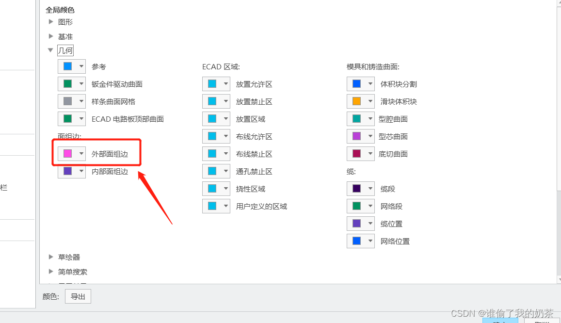Click the gray 样条曲面网格 color swatch
The width and height of the screenshot is (561, 323).
[67, 101]
